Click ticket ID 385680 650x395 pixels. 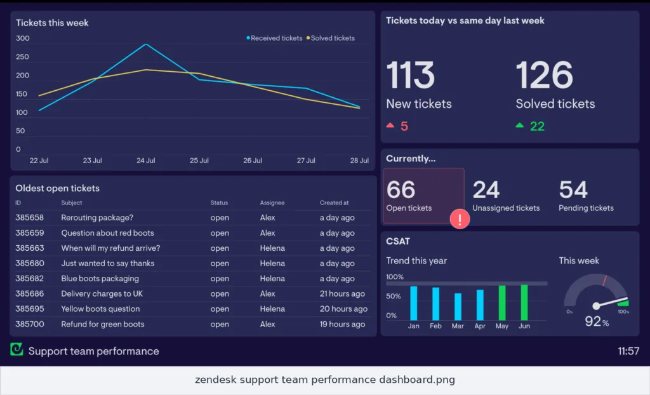point(29,263)
